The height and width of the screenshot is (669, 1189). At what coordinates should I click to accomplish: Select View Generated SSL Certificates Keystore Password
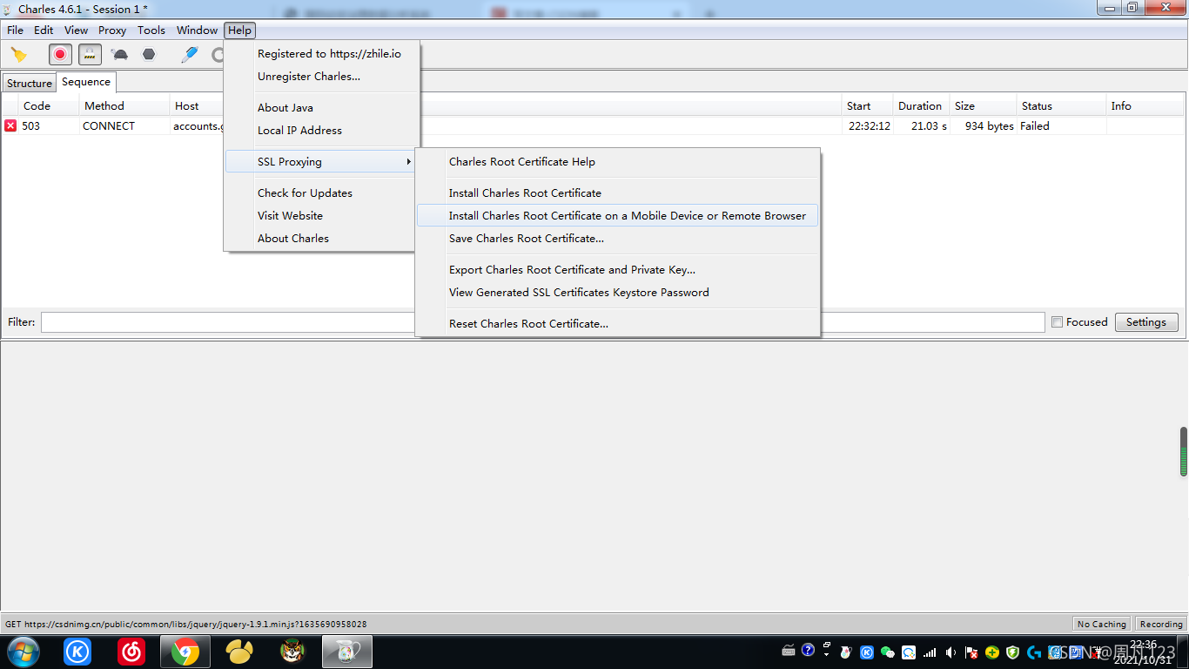(x=617, y=292)
